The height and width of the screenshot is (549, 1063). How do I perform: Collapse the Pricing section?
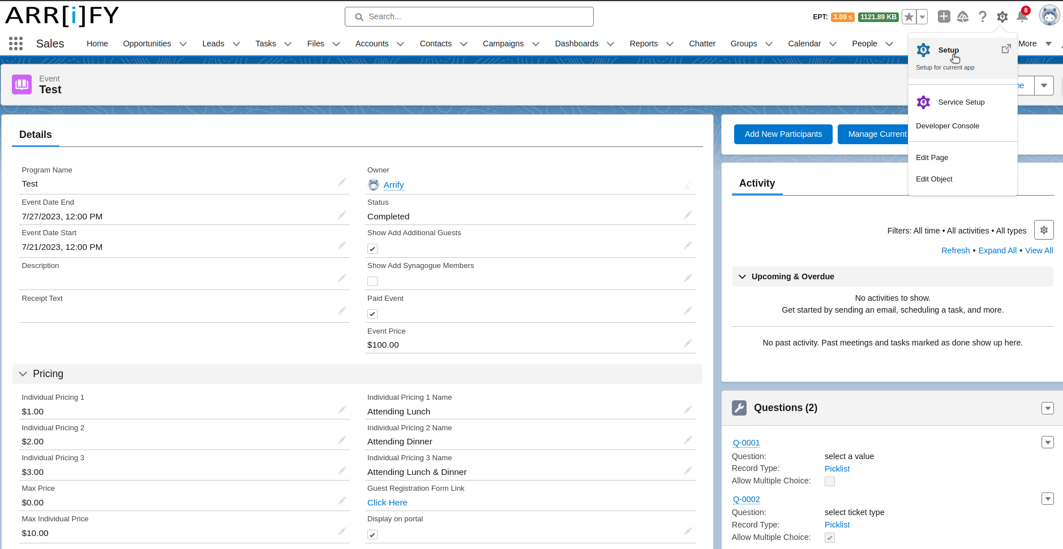(x=23, y=374)
